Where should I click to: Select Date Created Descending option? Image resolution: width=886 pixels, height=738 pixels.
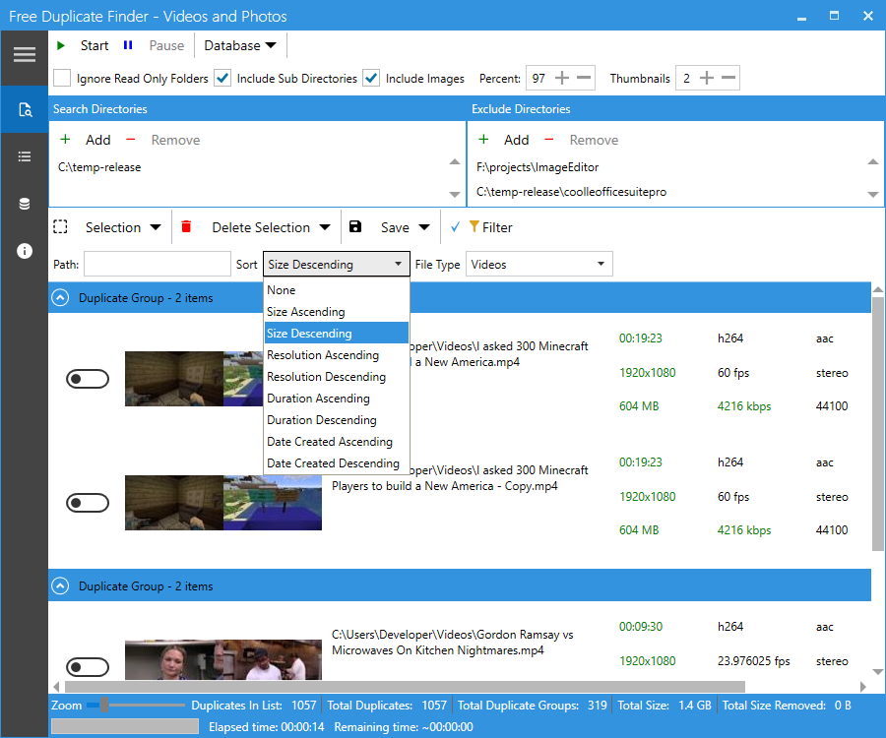[333, 463]
